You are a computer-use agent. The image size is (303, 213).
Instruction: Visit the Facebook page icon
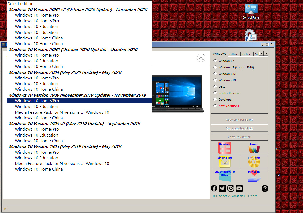coord(214,188)
